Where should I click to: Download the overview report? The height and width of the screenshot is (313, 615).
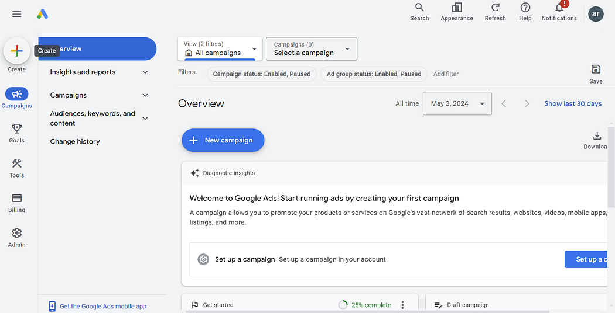596,141
